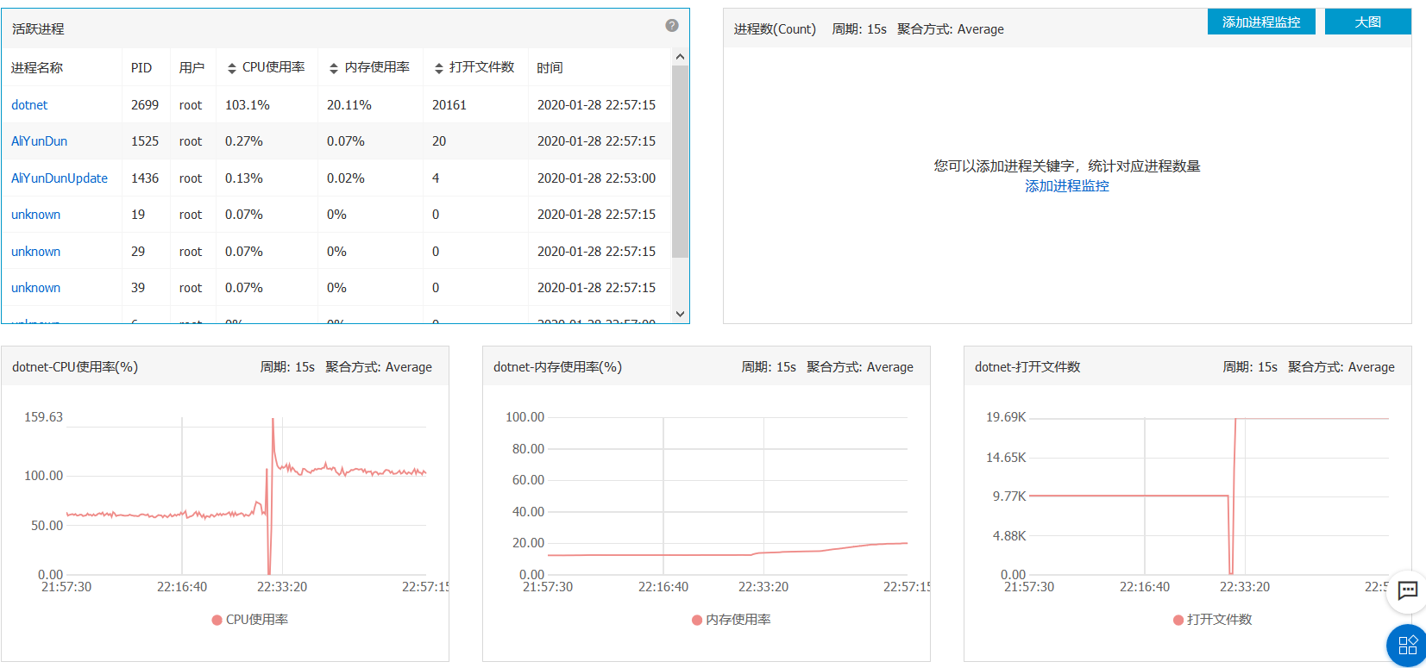Click 22:33:20 time label under CPU chart
The height and width of the screenshot is (668, 1426).
pyautogui.click(x=282, y=587)
